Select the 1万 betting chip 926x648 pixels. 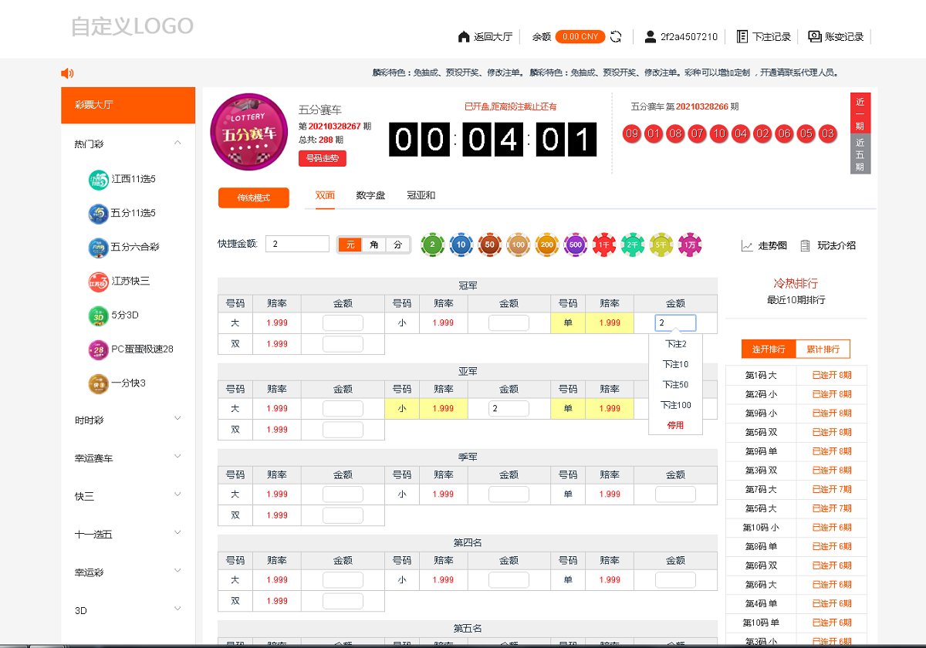[x=689, y=245]
